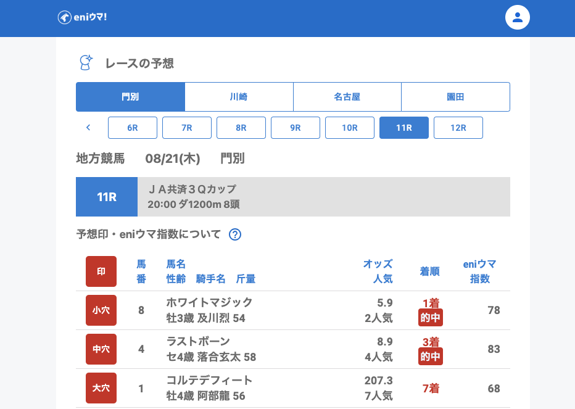The height and width of the screenshot is (409, 575).
Task: Click the 中穴 mark badge
Action: pyautogui.click(x=101, y=349)
